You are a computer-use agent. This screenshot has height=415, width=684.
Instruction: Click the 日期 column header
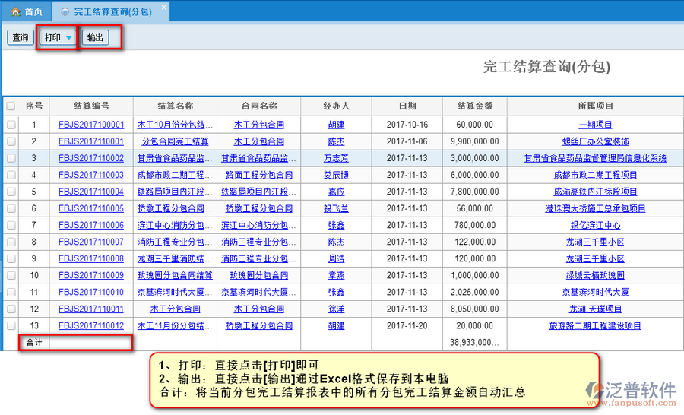407,106
